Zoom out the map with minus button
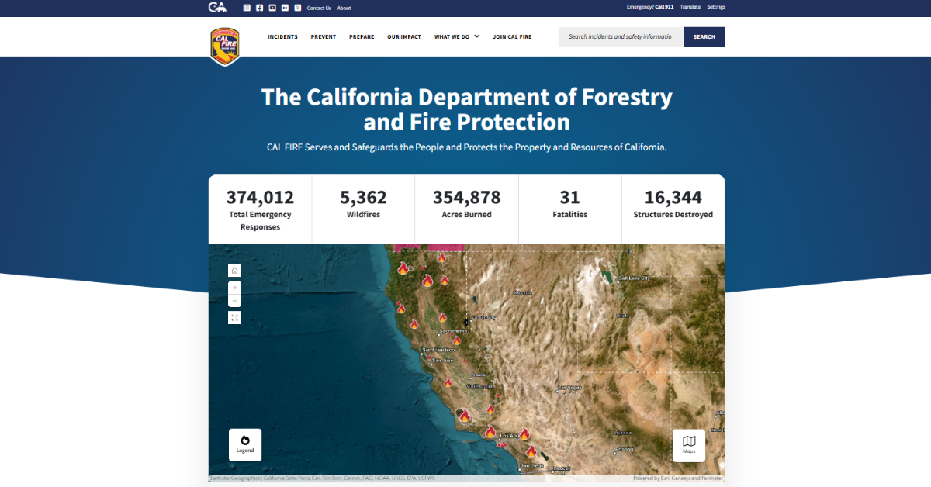The width and height of the screenshot is (931, 487). 235,301
